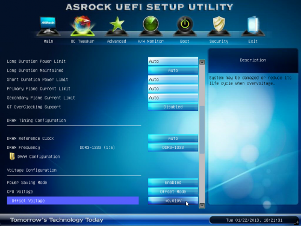
Task: Open the Main monitor icon
Action: click(48, 26)
